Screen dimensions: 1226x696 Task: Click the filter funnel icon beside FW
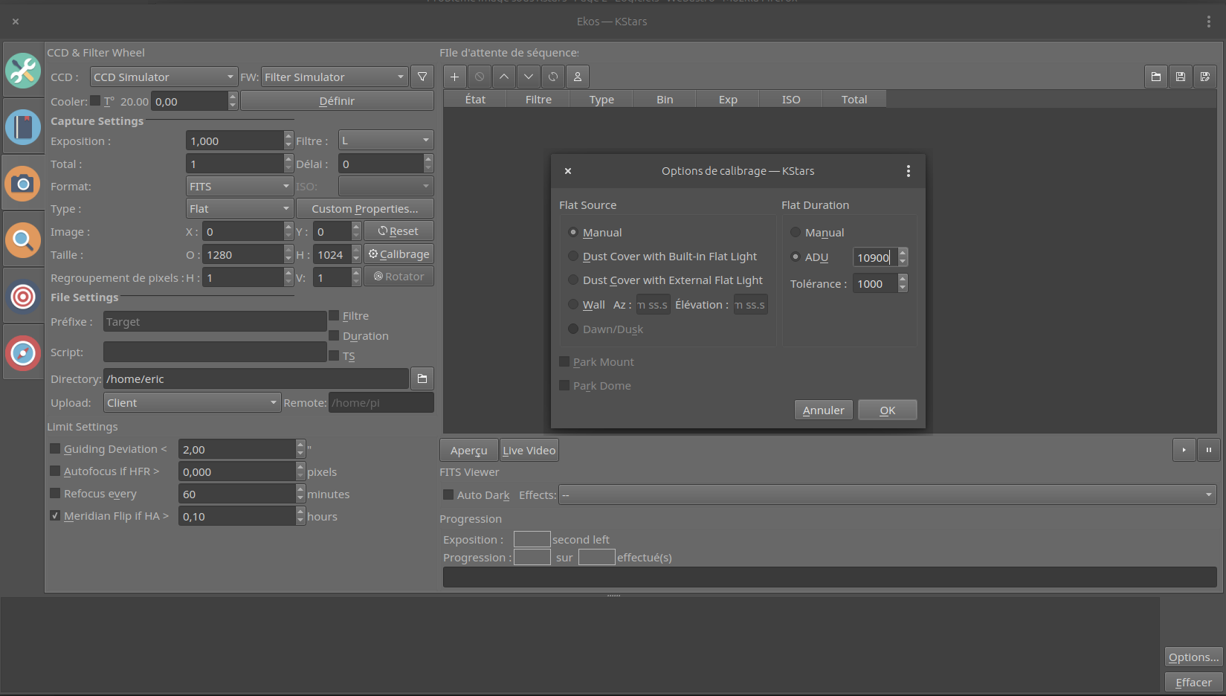click(x=422, y=77)
